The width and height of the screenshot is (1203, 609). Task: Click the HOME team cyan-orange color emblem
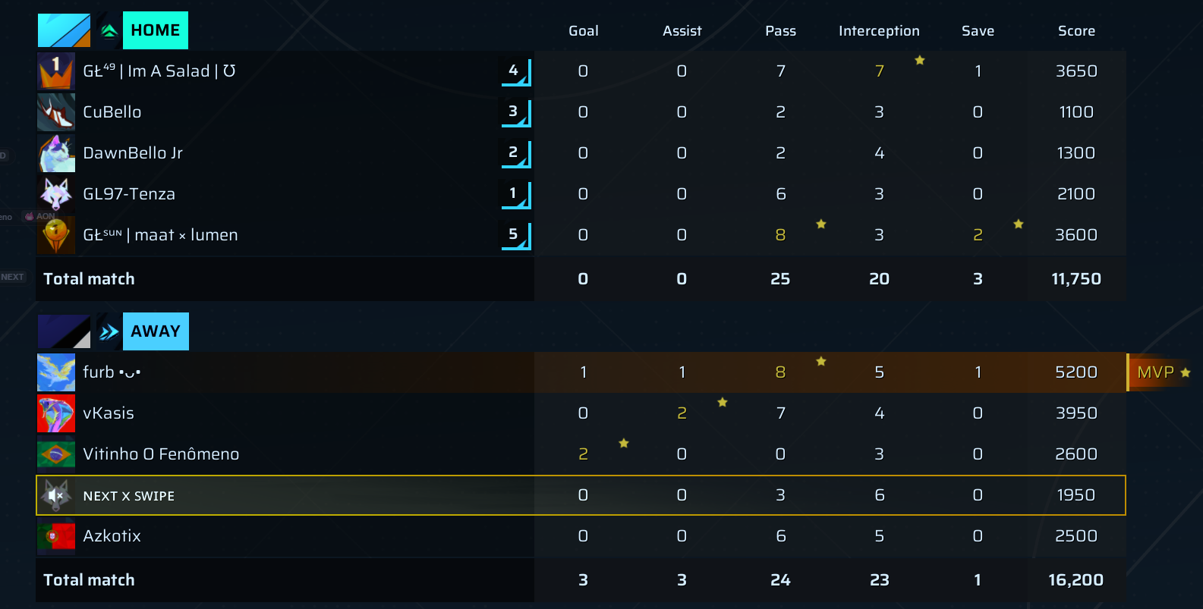click(64, 30)
